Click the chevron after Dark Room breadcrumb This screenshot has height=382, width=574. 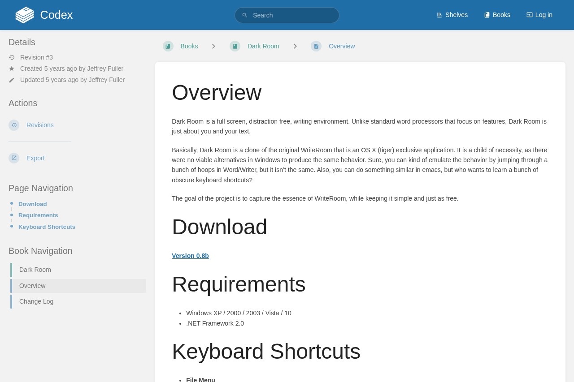click(x=295, y=46)
